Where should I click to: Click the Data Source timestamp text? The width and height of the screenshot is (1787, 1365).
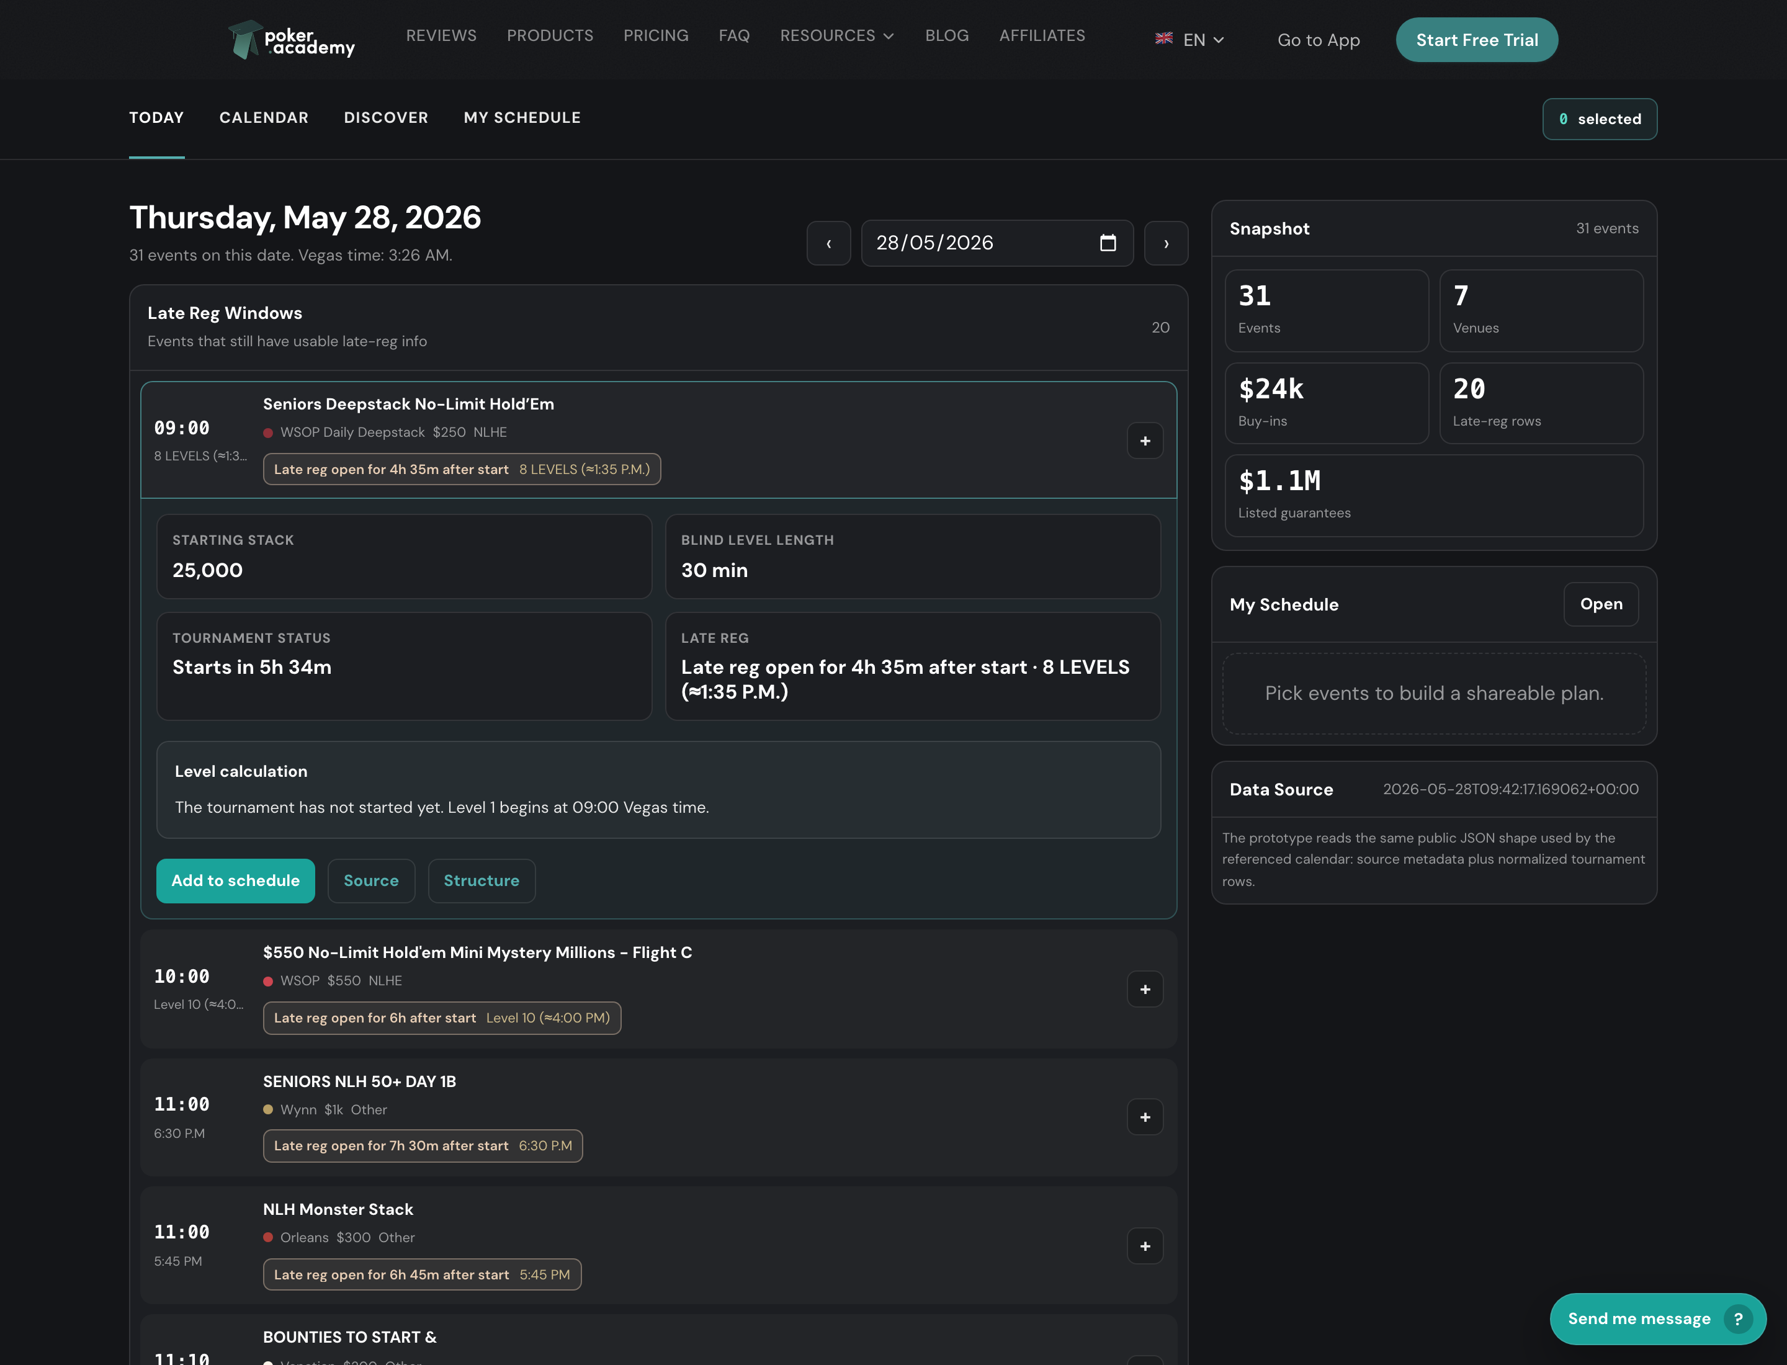(x=1511, y=789)
